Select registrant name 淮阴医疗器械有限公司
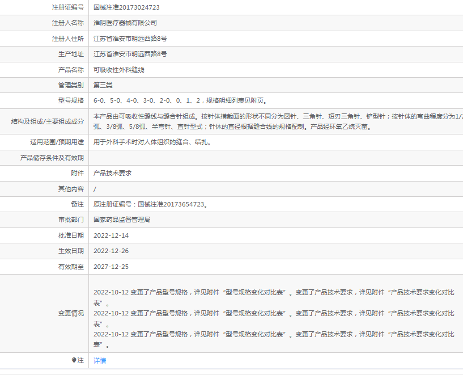This screenshot has width=463, height=375. 125,23
